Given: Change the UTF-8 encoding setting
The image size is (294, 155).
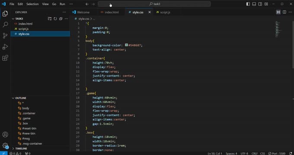Looking at the screenshot, I should click(244, 154).
